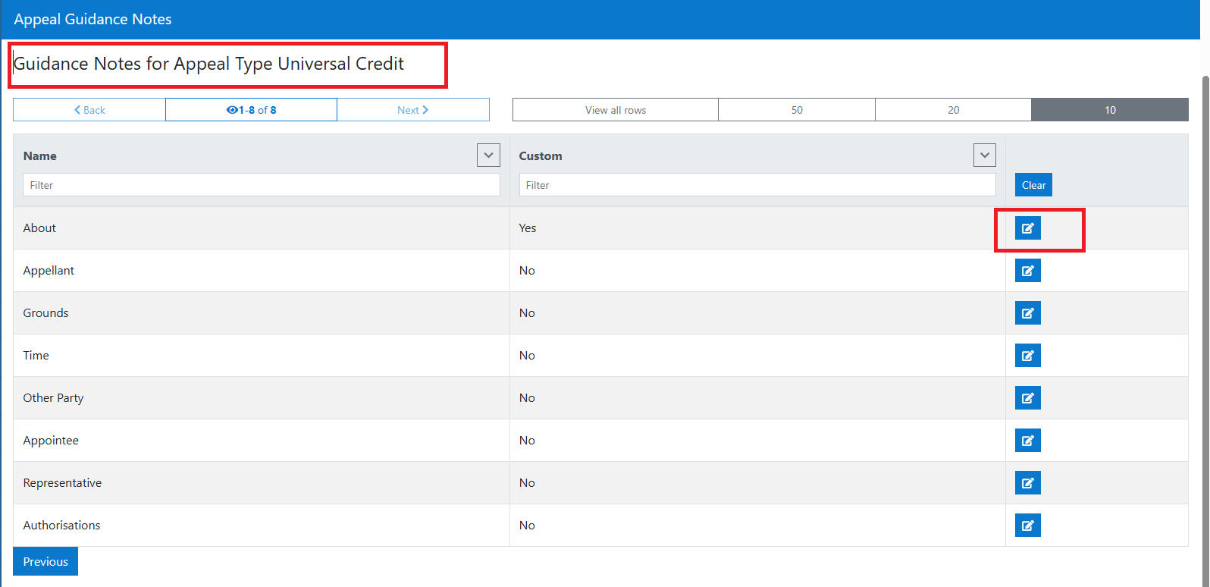The image size is (1210, 587).
Task: Clear the table filters
Action: [x=1033, y=185]
